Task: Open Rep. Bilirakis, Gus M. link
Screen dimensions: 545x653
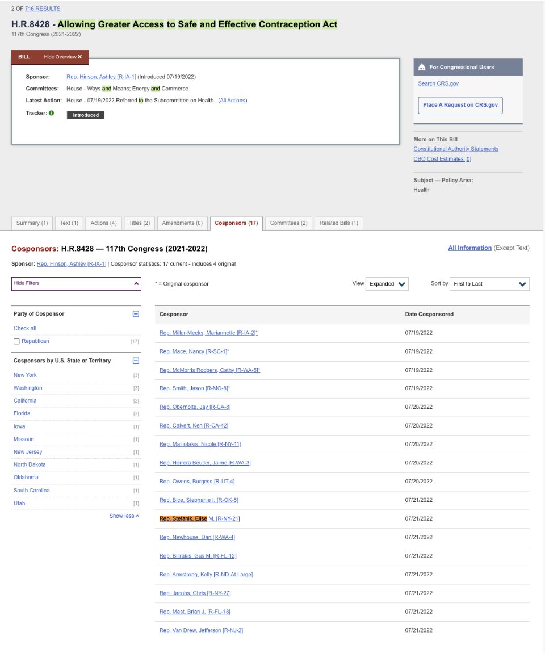Action: point(198,556)
